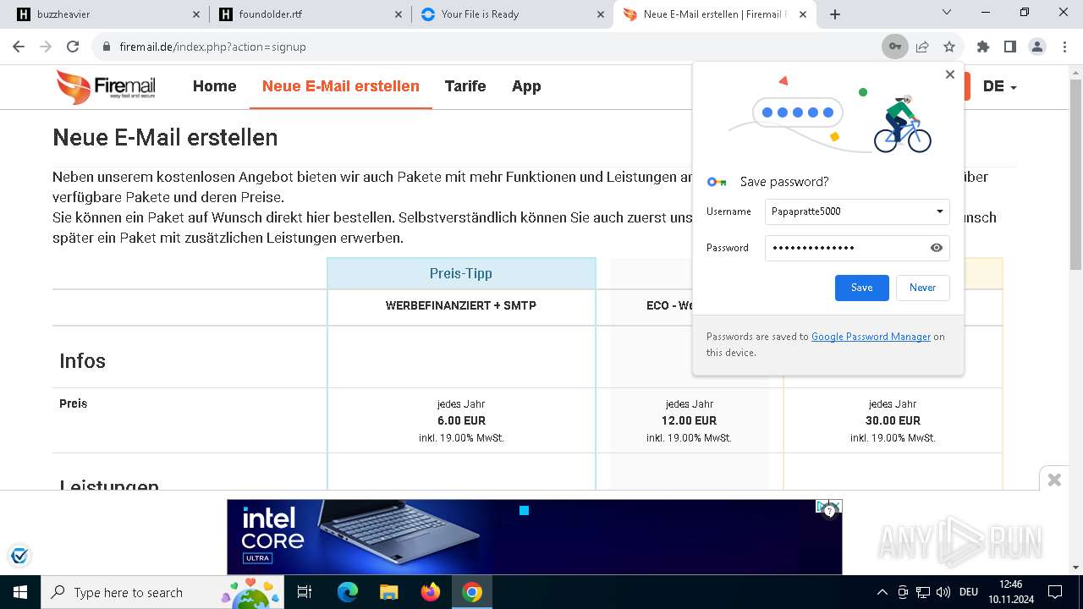Reload the Firemail page

73,47
